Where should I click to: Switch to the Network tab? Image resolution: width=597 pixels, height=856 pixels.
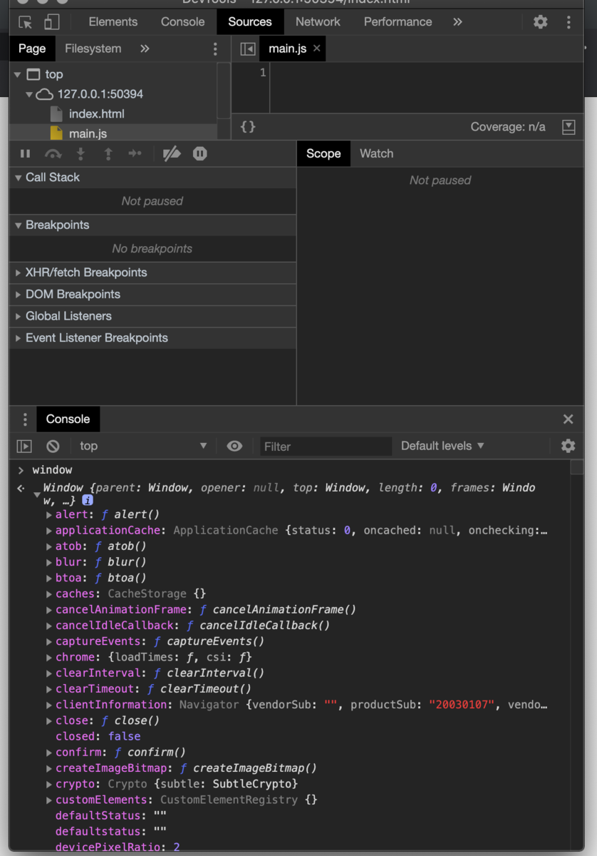coord(318,22)
